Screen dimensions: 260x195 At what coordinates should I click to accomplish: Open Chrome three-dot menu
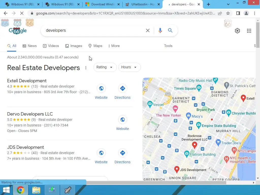[254, 13]
